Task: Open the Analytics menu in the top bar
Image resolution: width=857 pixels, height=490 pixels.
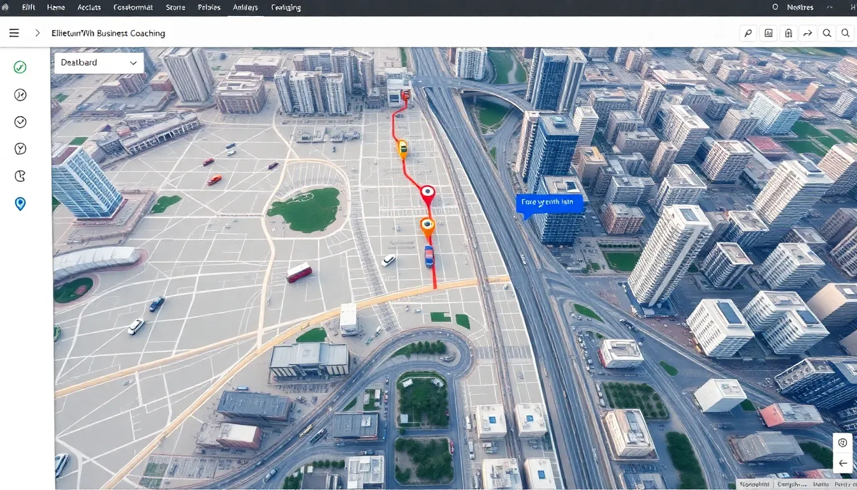Action: click(x=244, y=7)
